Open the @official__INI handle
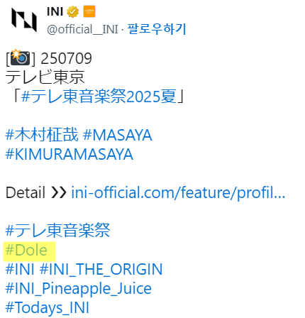The image size is (305, 318). [x=82, y=29]
